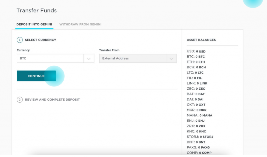267x157 pixels.
Task: Click the MKR: 0 MKR balance row
Action: point(197,110)
